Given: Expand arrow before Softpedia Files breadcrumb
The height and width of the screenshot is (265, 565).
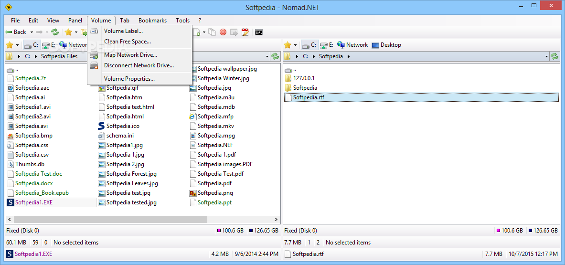Looking at the screenshot, I should pos(36,56).
